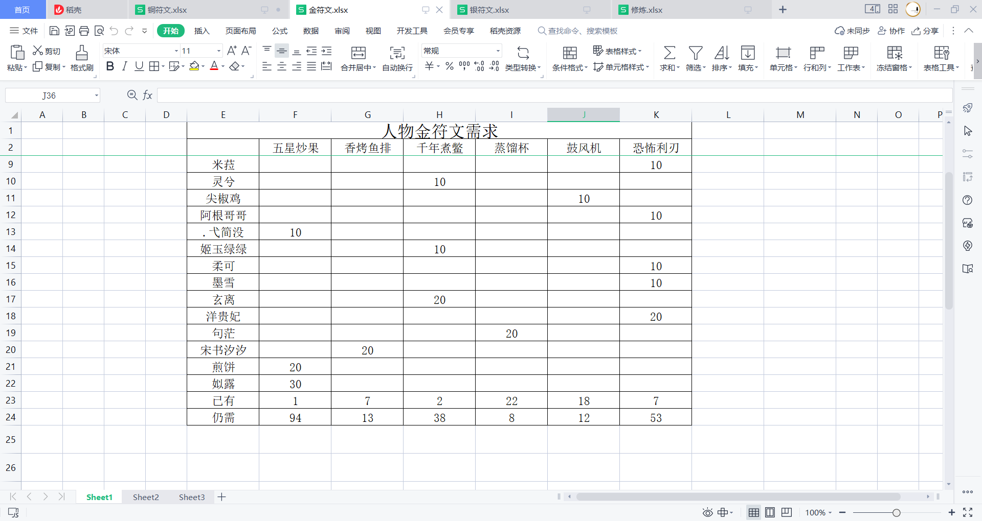Image resolution: width=982 pixels, height=521 pixels.
Task: Click Freeze Panes (冻结窗格) icon
Action: pyautogui.click(x=895, y=53)
